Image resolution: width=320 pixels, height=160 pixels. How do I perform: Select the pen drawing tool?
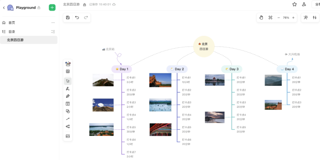pos(68,96)
